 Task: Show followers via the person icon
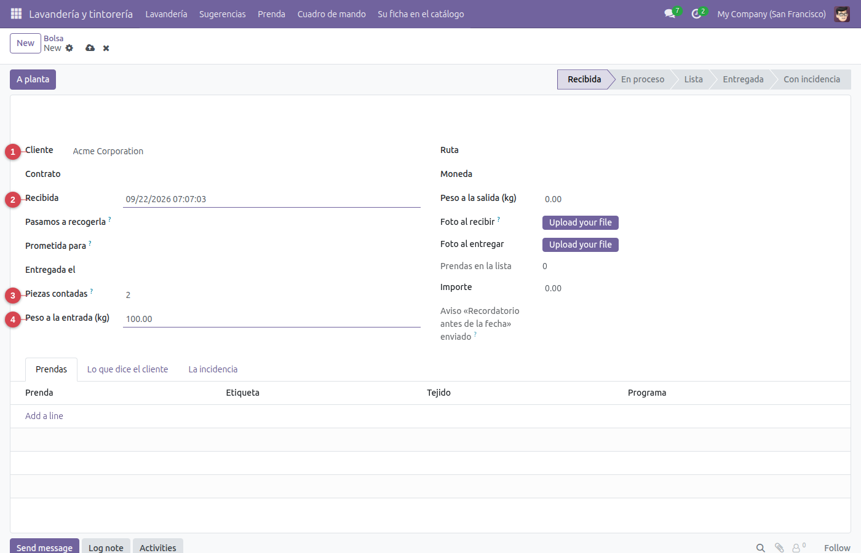(797, 547)
